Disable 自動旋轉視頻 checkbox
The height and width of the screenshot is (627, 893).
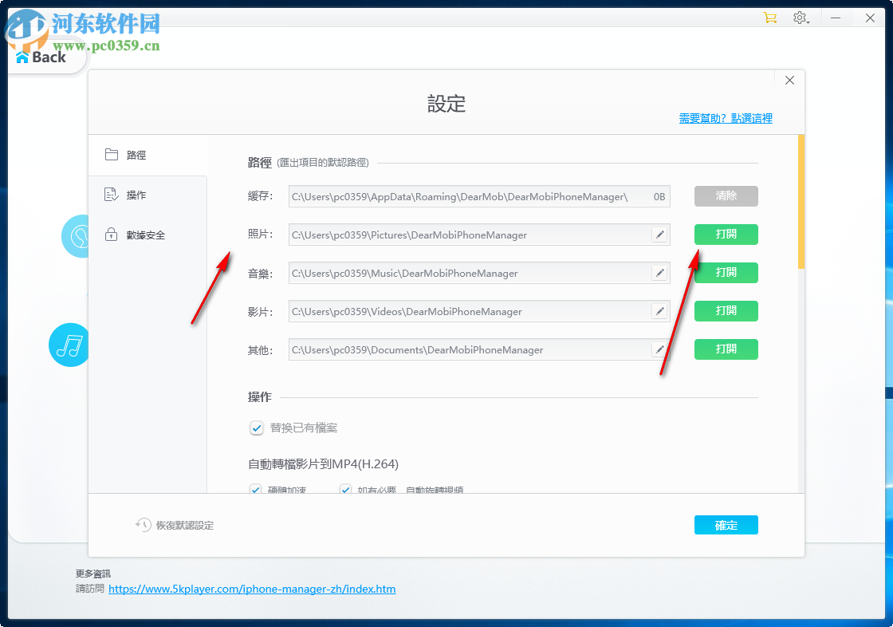pos(345,490)
